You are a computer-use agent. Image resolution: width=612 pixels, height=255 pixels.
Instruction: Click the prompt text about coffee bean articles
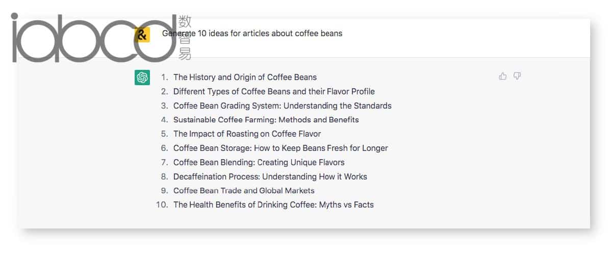252,34
